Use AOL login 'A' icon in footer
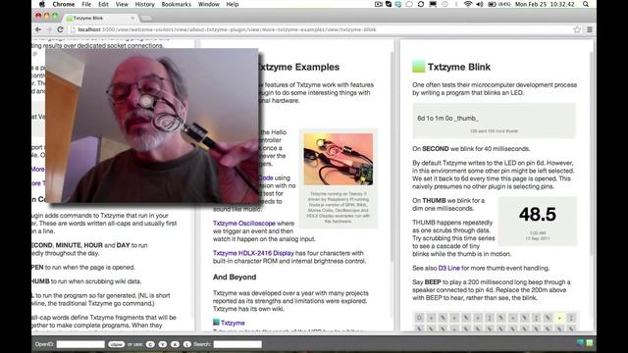The height and width of the screenshot is (353, 628). click(x=175, y=344)
